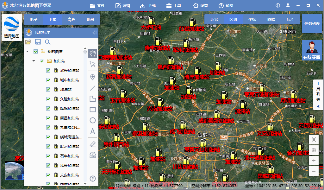Open the 编辑 menu
This screenshot has height=190, width=324.
tap(123, 6)
